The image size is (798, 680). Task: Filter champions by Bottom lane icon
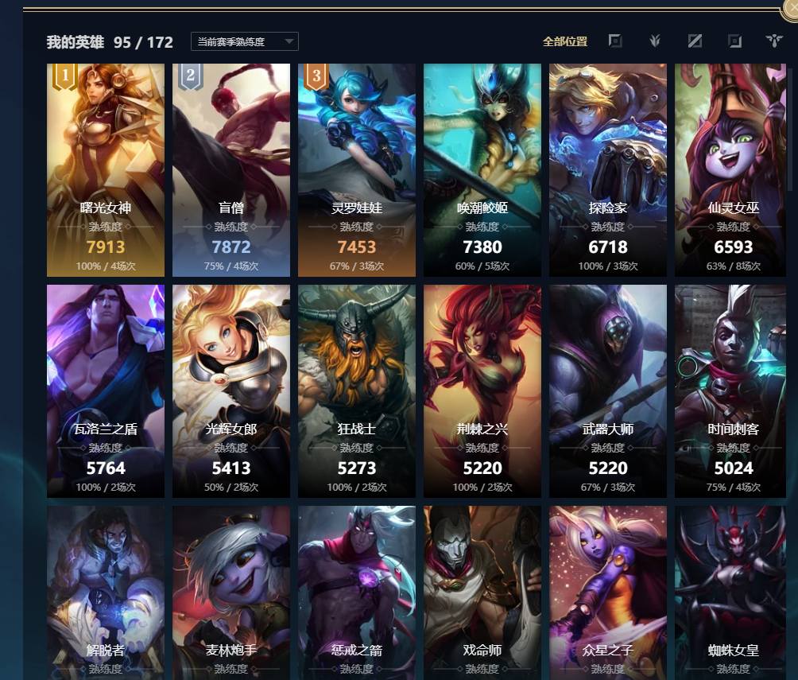pos(734,41)
